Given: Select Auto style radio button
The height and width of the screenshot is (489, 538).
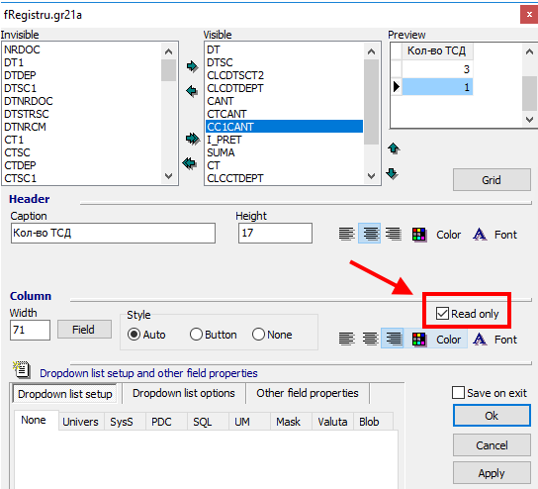Looking at the screenshot, I should point(134,335).
